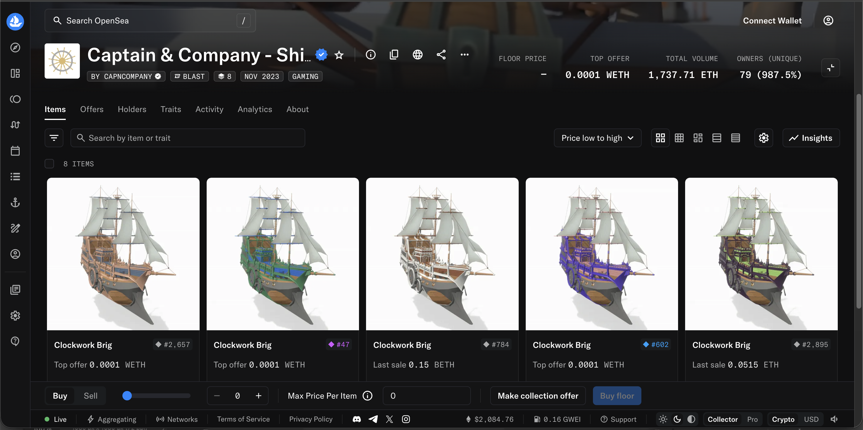Open collection info circle icon
863x430 pixels.
pyautogui.click(x=370, y=55)
